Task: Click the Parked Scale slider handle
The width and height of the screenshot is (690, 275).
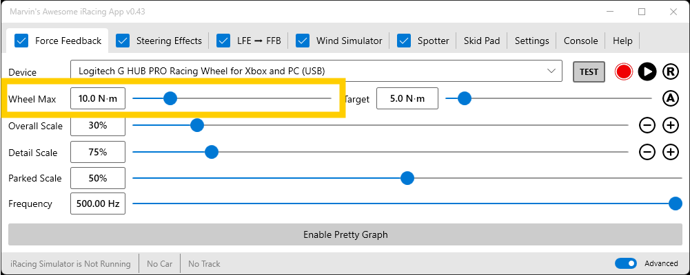Action: (407, 178)
